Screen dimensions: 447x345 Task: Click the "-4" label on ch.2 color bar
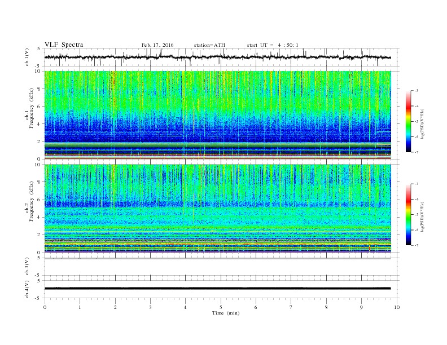[417, 199]
